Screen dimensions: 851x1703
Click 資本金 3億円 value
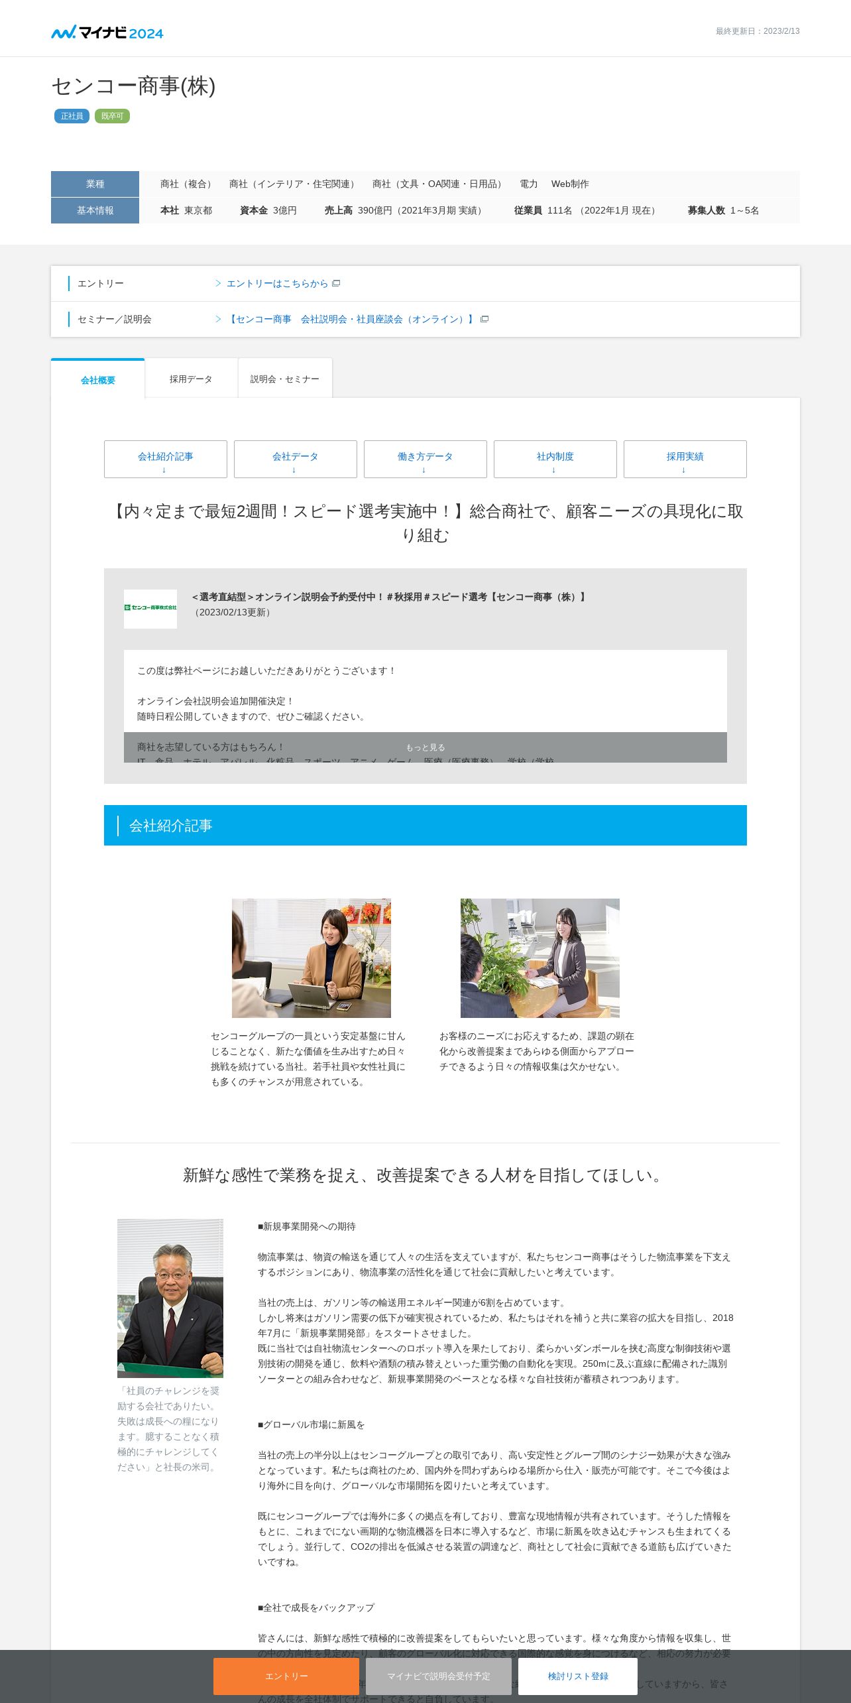click(x=268, y=210)
